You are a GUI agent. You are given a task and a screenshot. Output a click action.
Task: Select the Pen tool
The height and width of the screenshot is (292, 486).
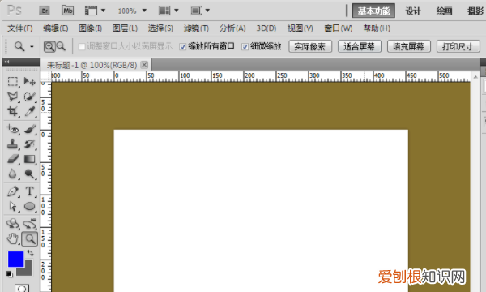[13, 191]
